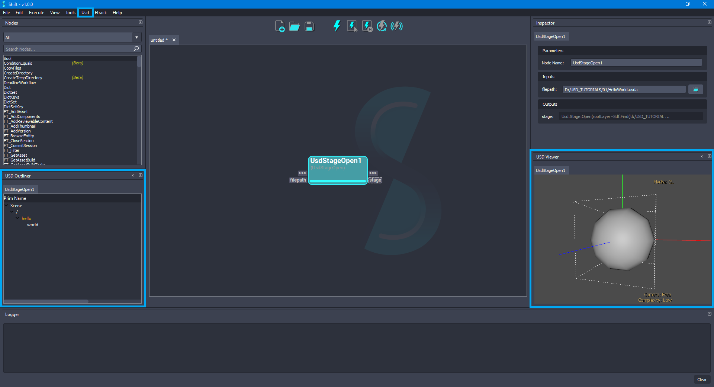
Task: Click the magnifier in Search Nodes field
Action: (x=136, y=49)
